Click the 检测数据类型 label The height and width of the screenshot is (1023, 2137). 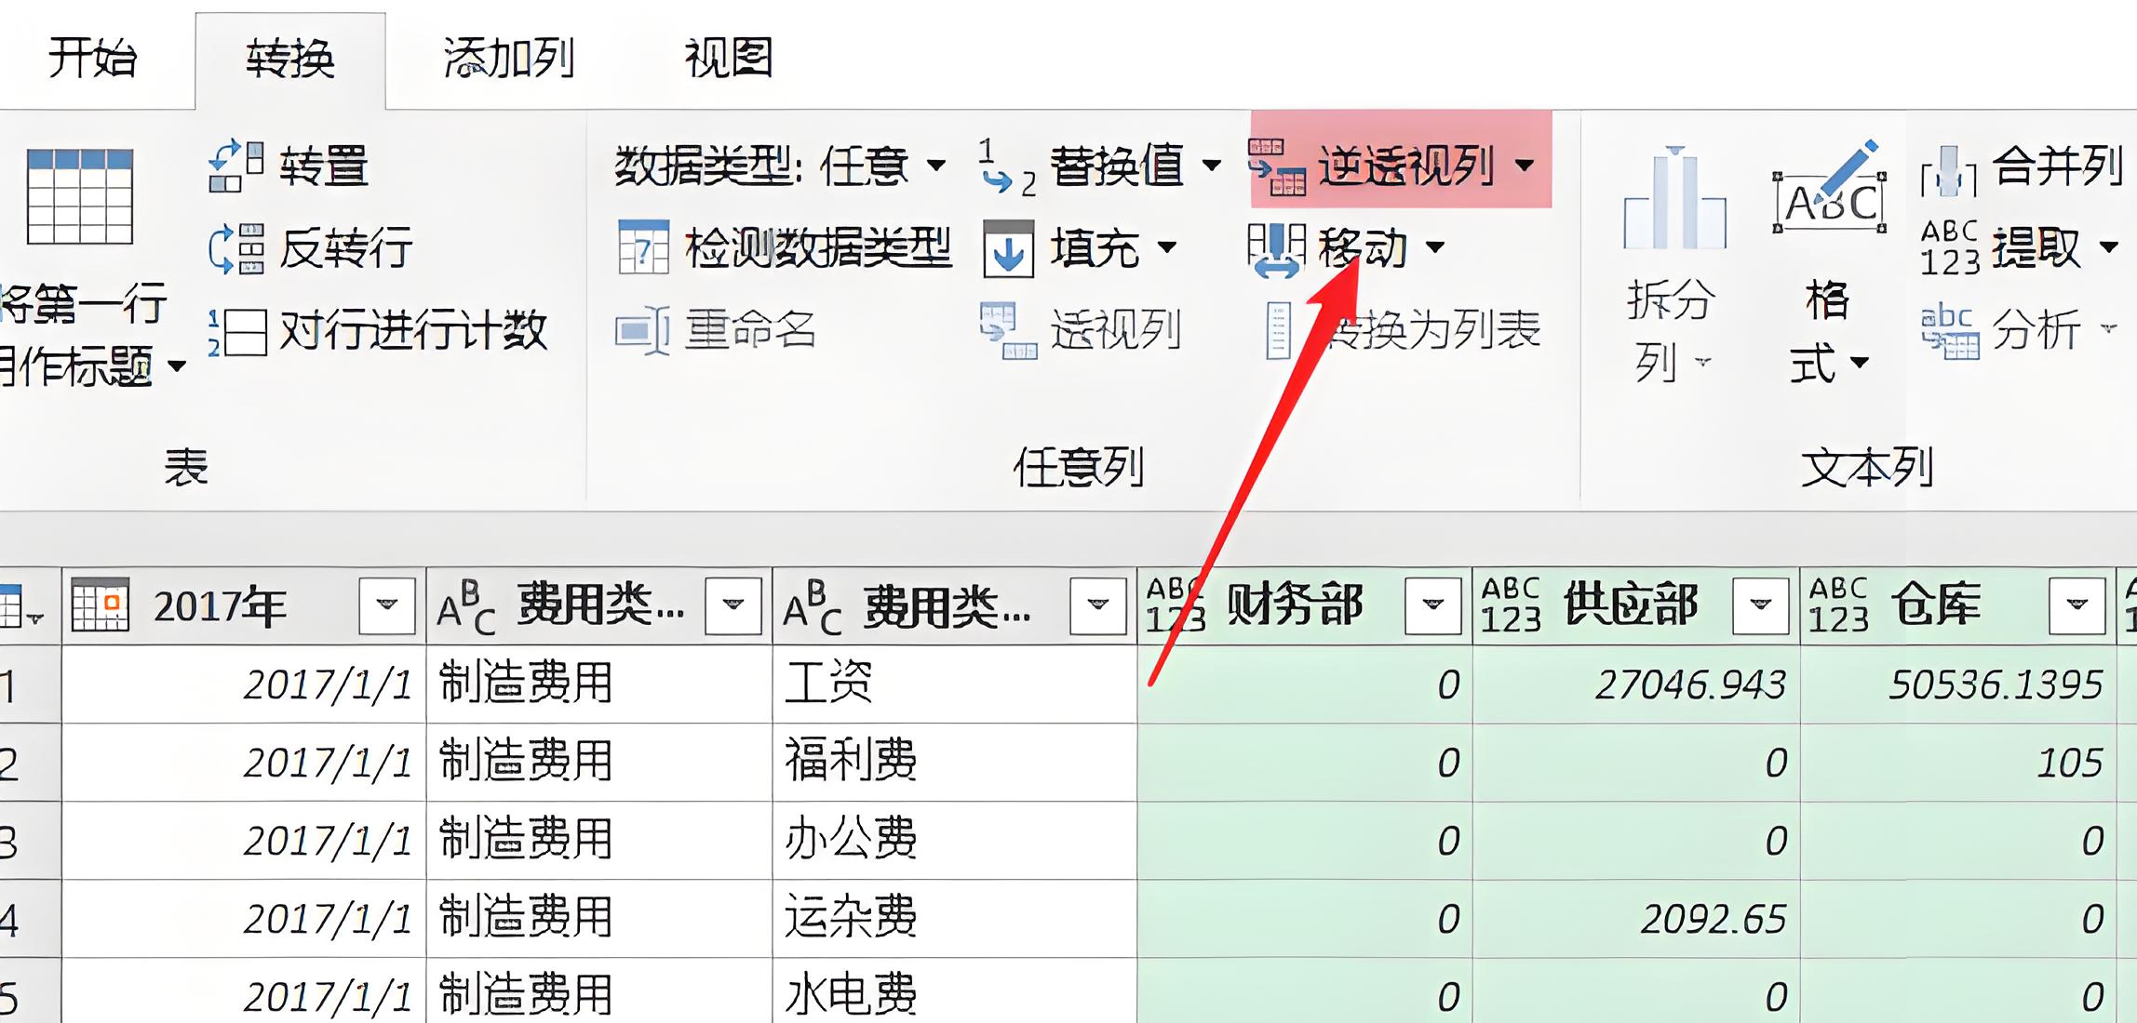818,248
